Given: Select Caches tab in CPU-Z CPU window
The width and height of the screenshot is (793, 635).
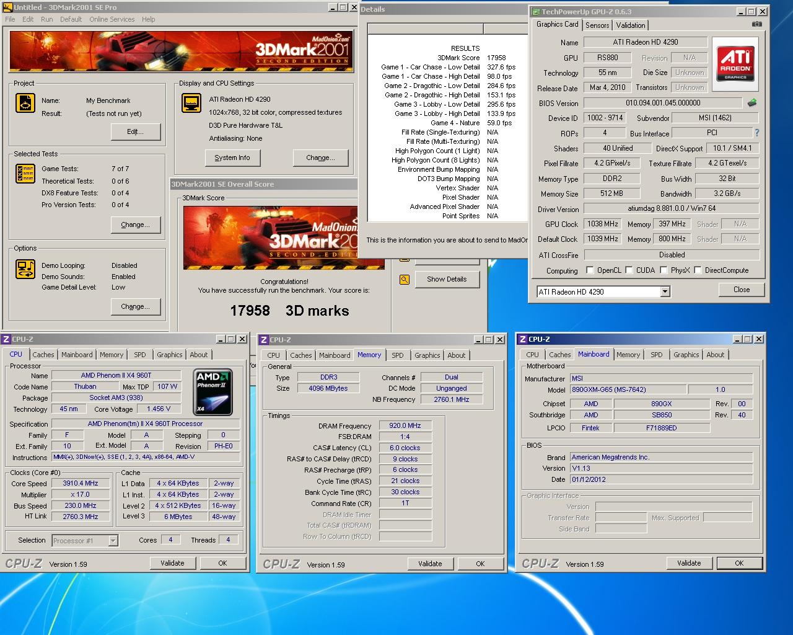Looking at the screenshot, I should tap(43, 355).
